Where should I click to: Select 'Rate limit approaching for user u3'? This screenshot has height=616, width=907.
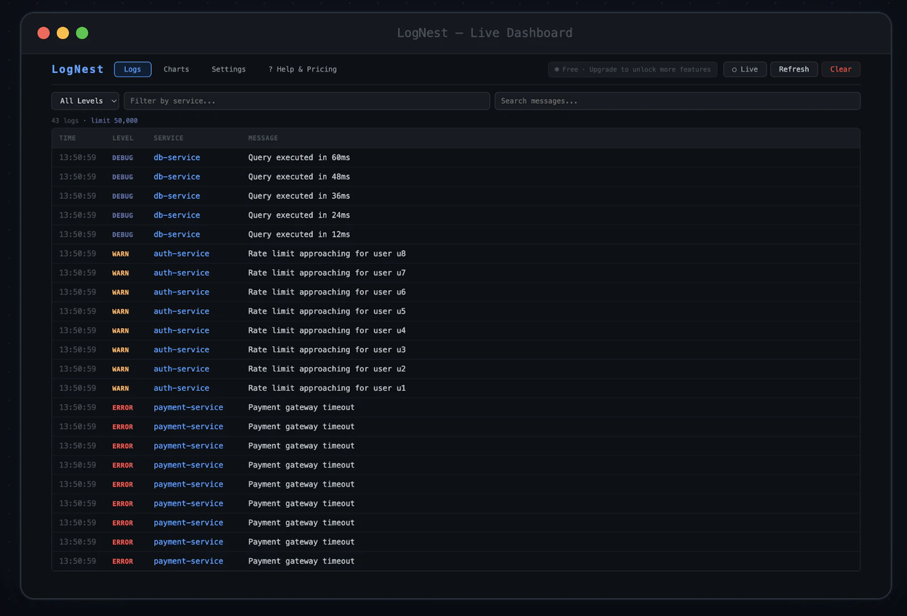456,350
